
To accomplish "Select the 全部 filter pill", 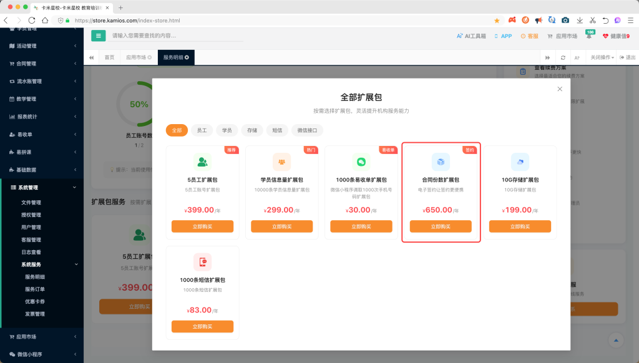I will pyautogui.click(x=177, y=130).
